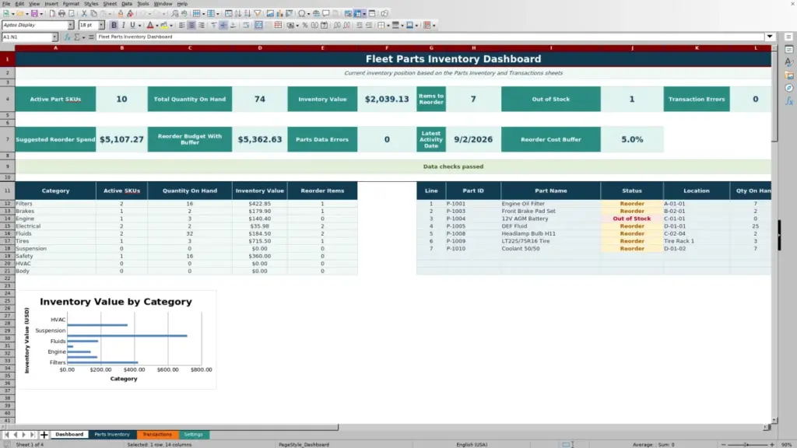Click the Sort Ascending icon
Image resolution: width=797 pixels, height=448 pixels.
tap(238, 13)
